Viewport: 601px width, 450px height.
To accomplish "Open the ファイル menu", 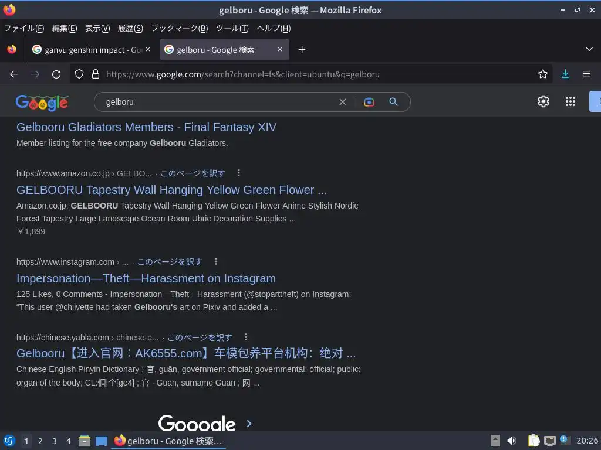I will tap(23, 28).
